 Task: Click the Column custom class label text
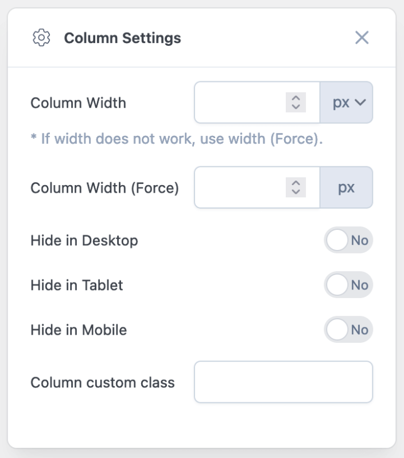click(102, 382)
